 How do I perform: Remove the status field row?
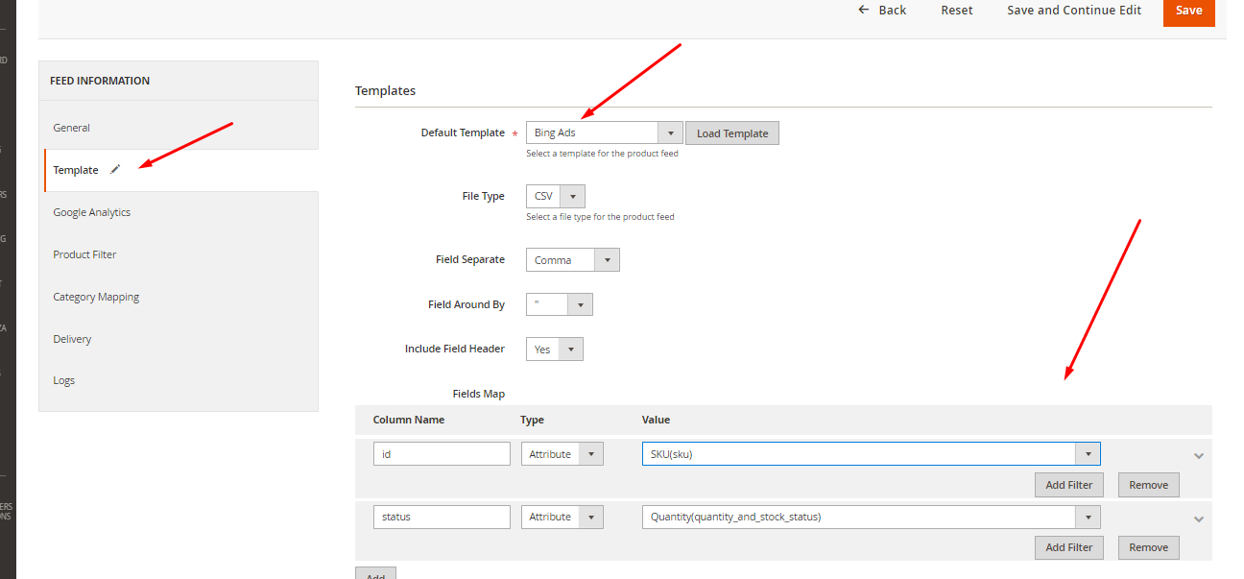point(1148,547)
